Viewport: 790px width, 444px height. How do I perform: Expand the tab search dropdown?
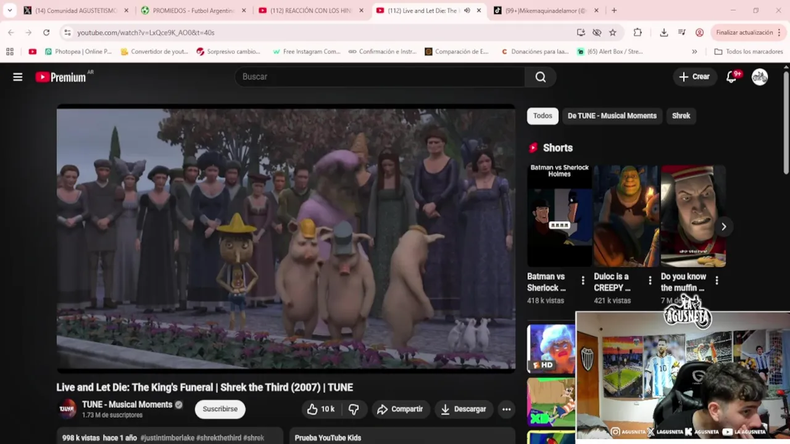10,10
